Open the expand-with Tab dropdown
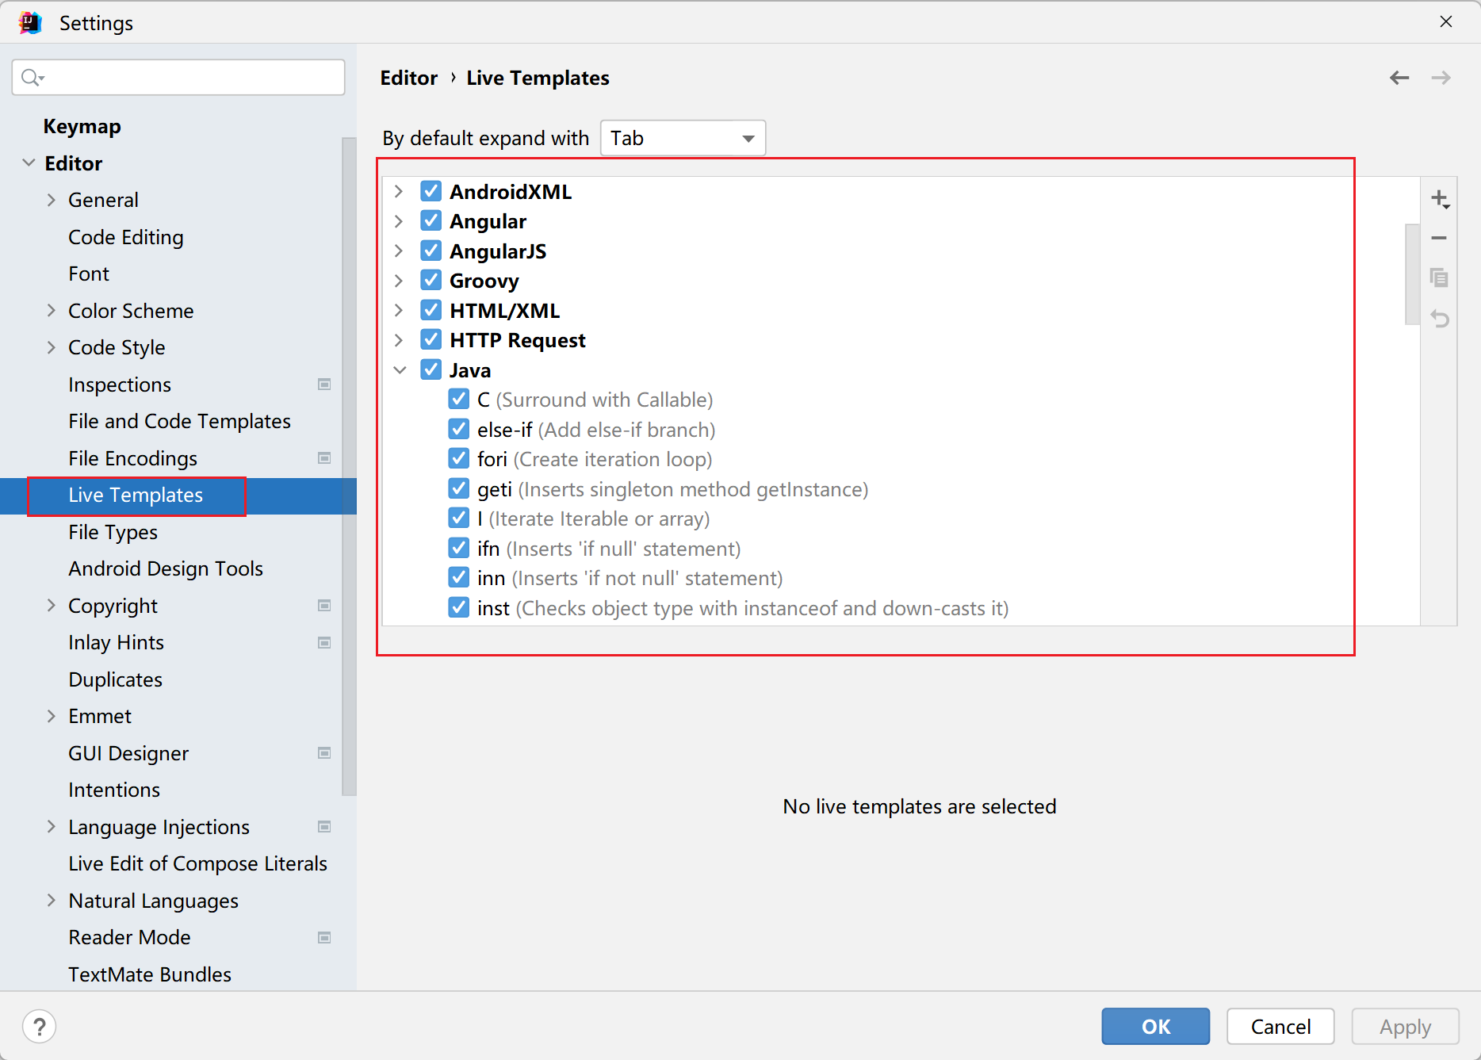The image size is (1481, 1060). pyautogui.click(x=683, y=139)
